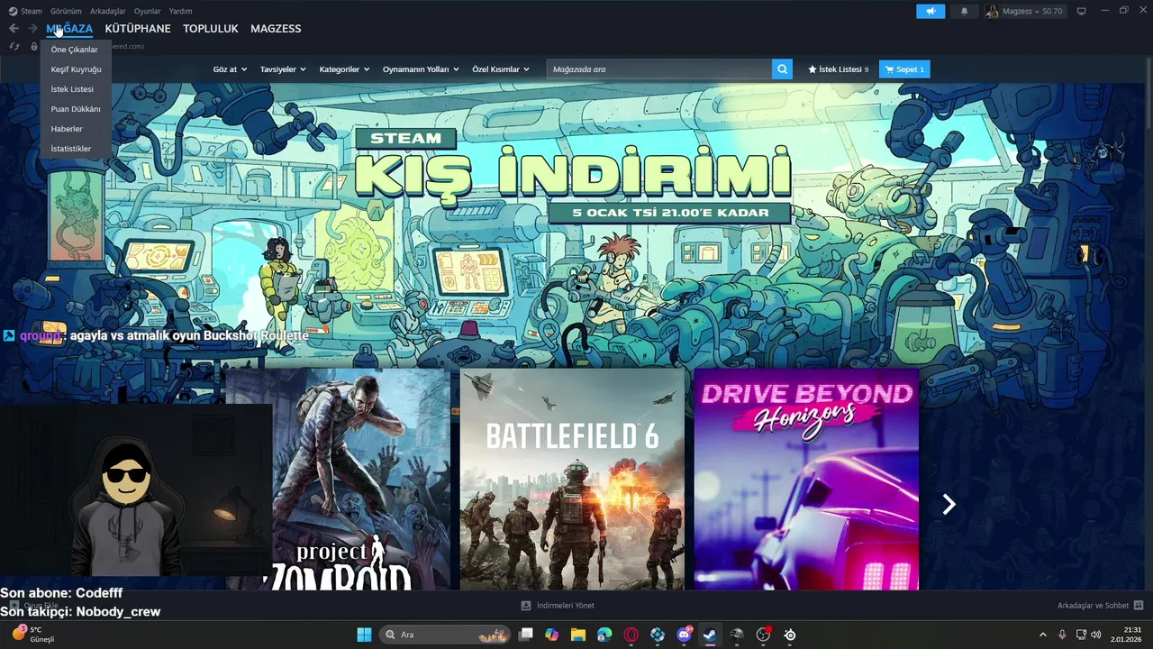Open the Steam menu

click(x=25, y=11)
